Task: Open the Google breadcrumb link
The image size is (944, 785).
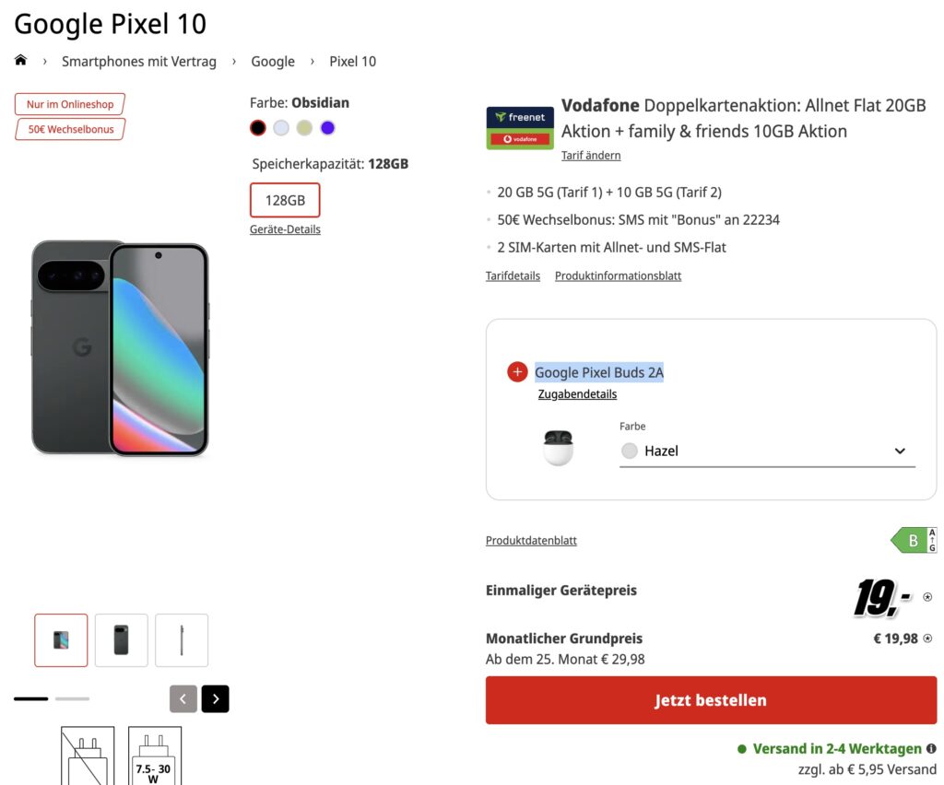Action: tap(273, 62)
